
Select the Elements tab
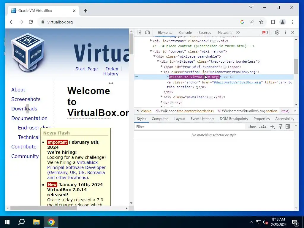tap(165, 33)
